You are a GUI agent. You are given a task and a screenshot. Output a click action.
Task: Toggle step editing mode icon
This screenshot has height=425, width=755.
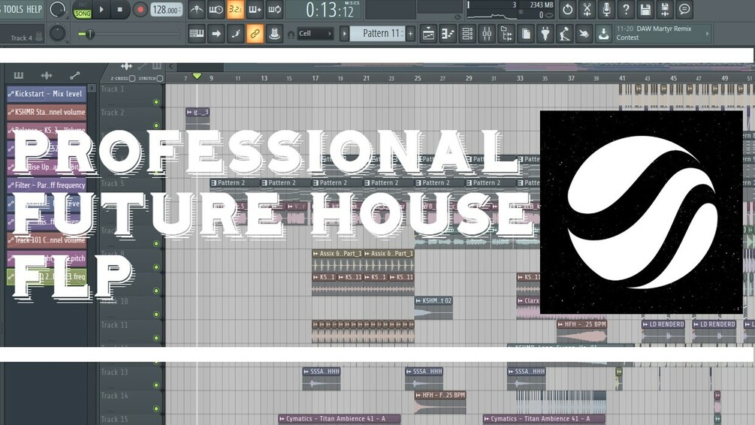235,34
